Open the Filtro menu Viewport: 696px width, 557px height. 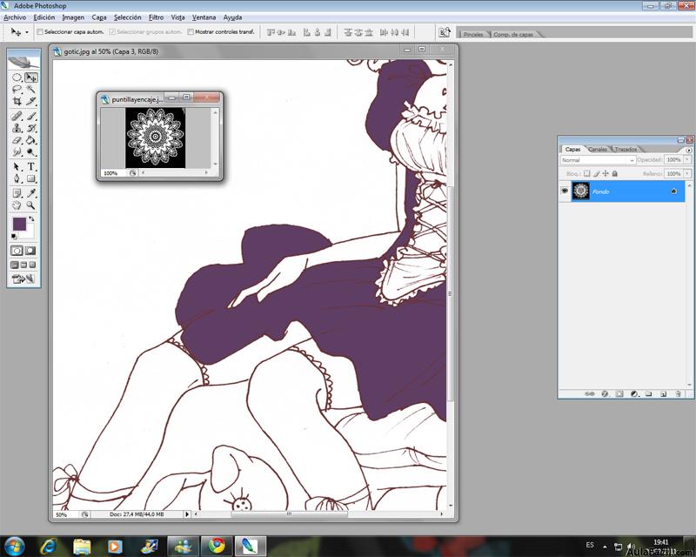click(x=157, y=17)
